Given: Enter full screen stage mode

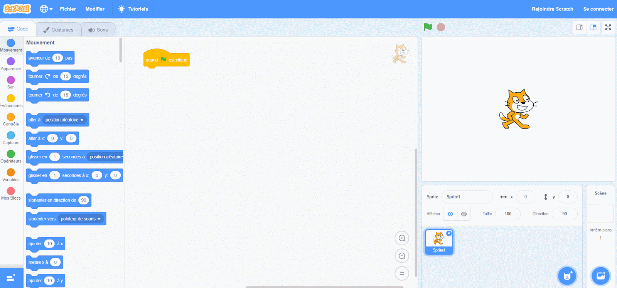Looking at the screenshot, I should [x=608, y=27].
